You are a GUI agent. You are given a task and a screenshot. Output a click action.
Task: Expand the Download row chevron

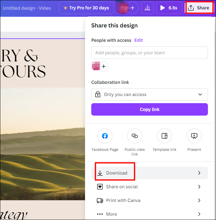(x=199, y=173)
